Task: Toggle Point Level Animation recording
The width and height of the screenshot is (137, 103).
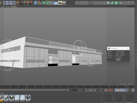Action: [129, 90]
